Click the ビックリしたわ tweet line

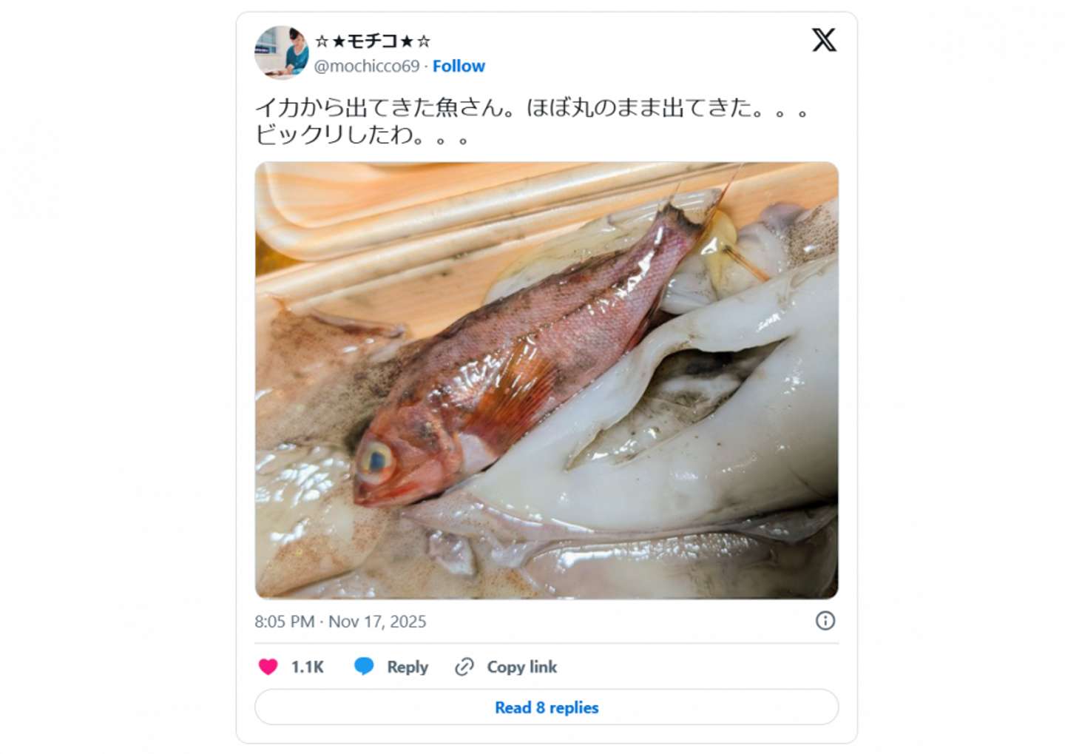[x=362, y=135]
